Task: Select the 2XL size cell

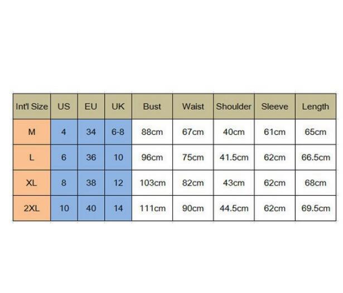Action: pos(32,208)
